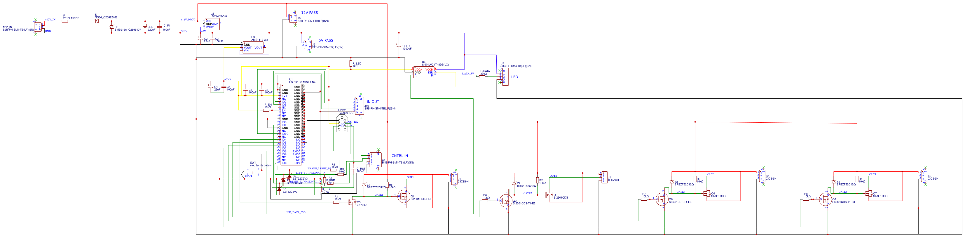The width and height of the screenshot is (965, 238).
Task: Click the 12V_IN input connector symbol
Action: pyautogui.click(x=38, y=27)
